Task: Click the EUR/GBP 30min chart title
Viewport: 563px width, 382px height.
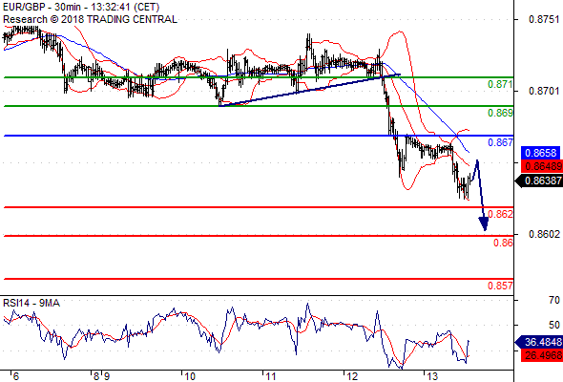Action: pyautogui.click(x=81, y=8)
